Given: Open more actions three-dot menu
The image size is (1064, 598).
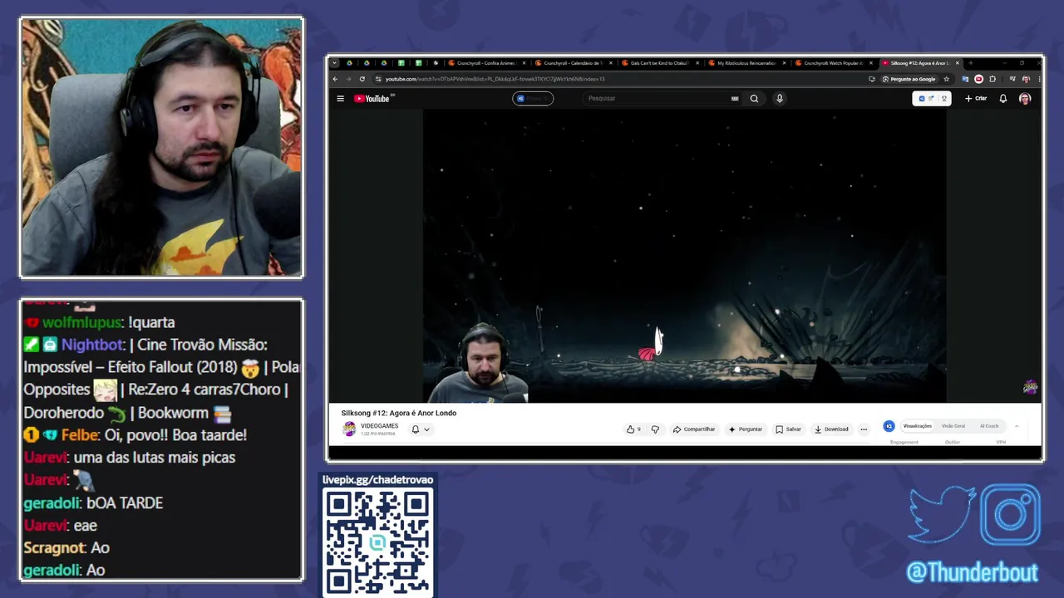Looking at the screenshot, I should (864, 429).
